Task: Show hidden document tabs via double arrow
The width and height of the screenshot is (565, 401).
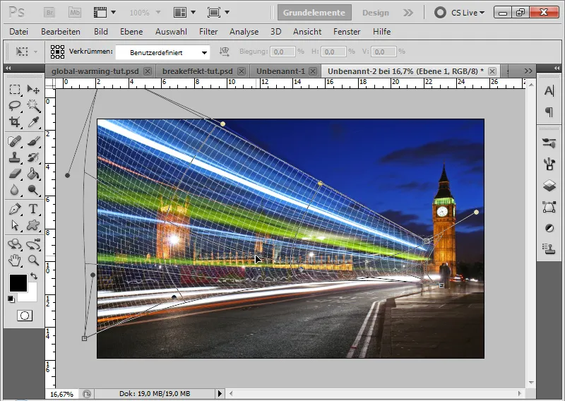Action: point(528,71)
